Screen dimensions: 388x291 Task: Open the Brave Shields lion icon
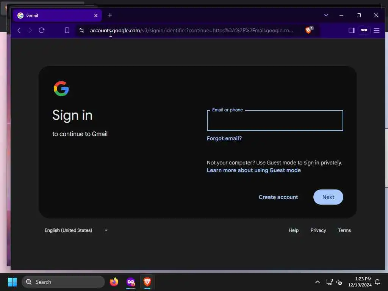pos(308,30)
